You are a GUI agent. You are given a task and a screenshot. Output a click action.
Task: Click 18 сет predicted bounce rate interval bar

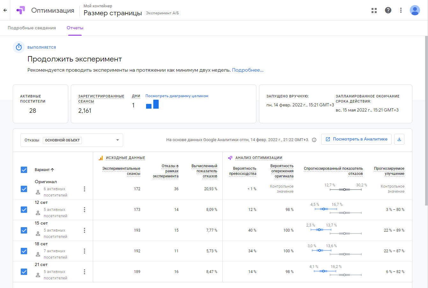point(321,250)
